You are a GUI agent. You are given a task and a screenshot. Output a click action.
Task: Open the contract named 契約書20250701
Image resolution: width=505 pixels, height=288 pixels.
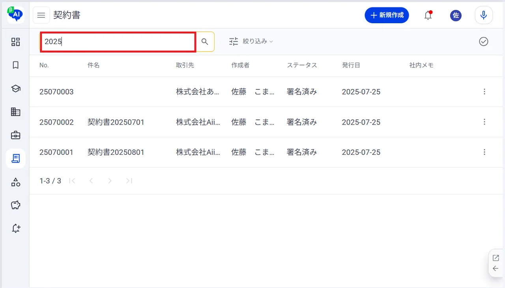(x=116, y=122)
